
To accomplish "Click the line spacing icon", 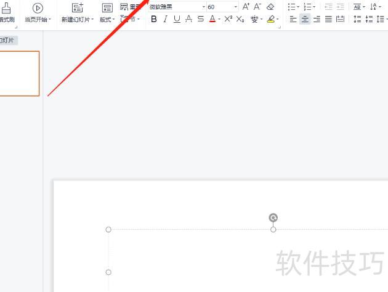I will click(381, 19).
